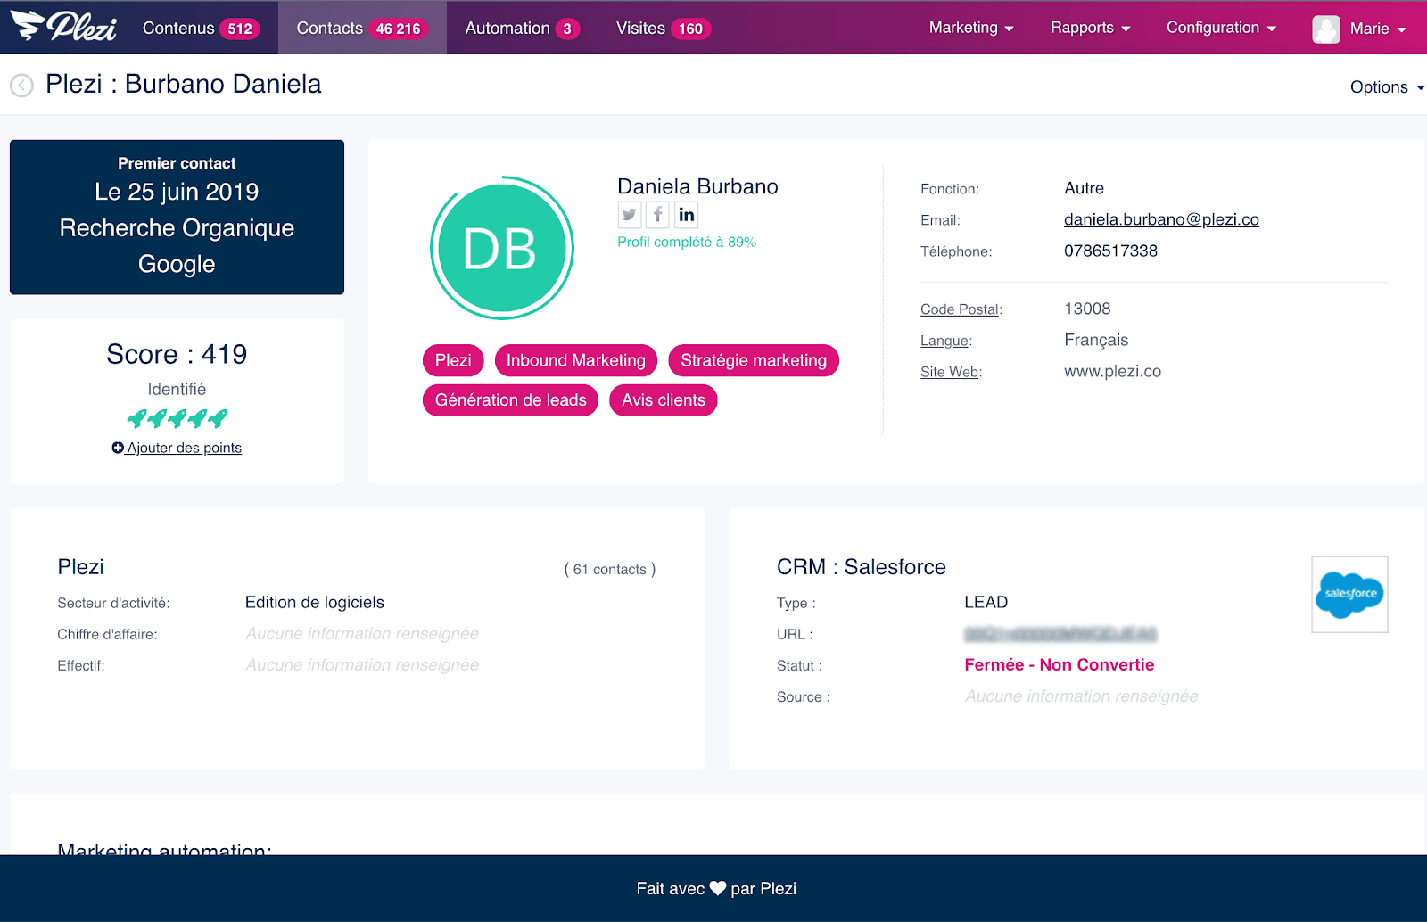Click the Profil complété à 89% text
1427x922 pixels.
[x=687, y=242]
